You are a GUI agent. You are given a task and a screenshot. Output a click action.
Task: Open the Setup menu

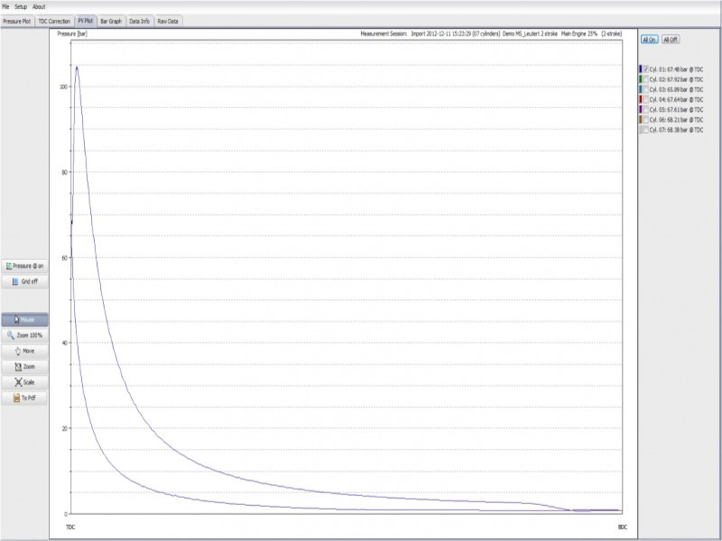[x=21, y=7]
